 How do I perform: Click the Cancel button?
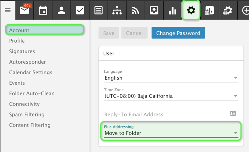pyautogui.click(x=134, y=33)
